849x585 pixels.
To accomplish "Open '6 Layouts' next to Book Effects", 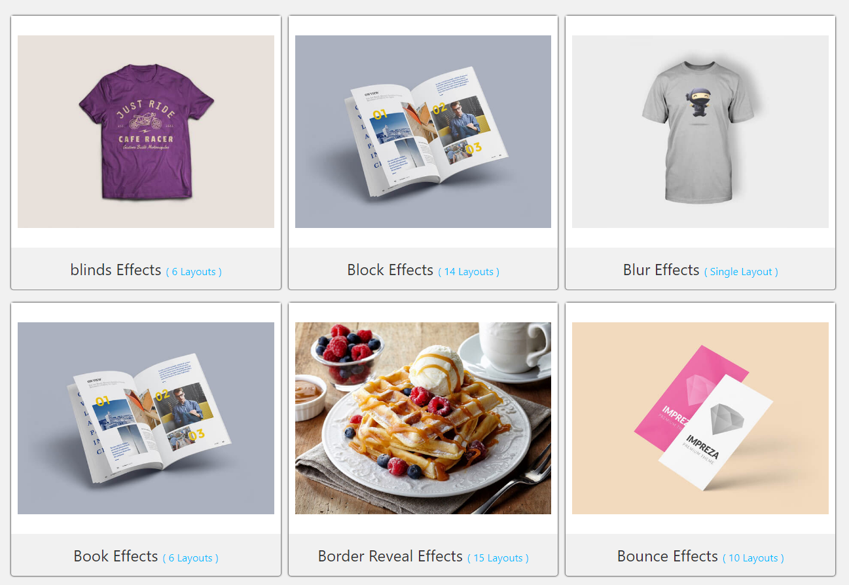I will tap(190, 558).
